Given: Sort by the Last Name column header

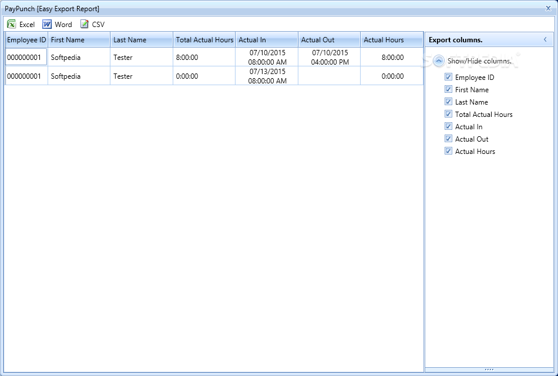Looking at the screenshot, I should click(x=142, y=39).
